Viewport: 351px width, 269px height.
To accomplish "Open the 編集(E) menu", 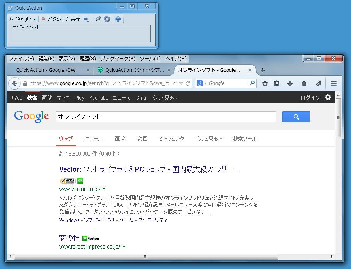I will [46, 59].
